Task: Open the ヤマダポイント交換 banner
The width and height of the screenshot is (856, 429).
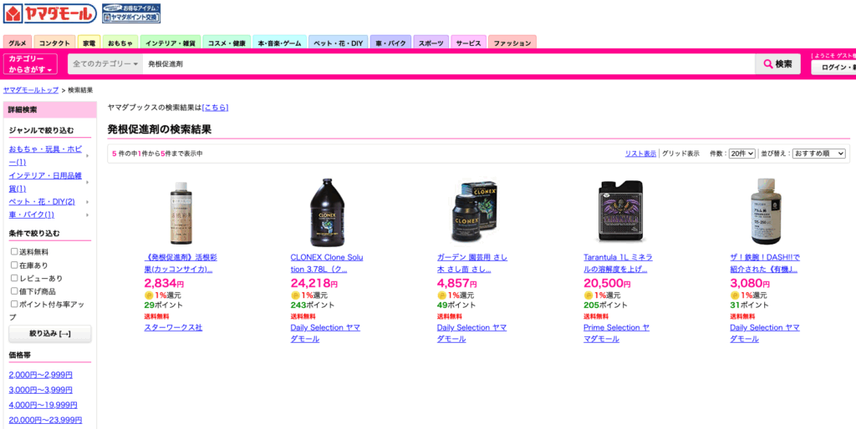Action: (131, 13)
